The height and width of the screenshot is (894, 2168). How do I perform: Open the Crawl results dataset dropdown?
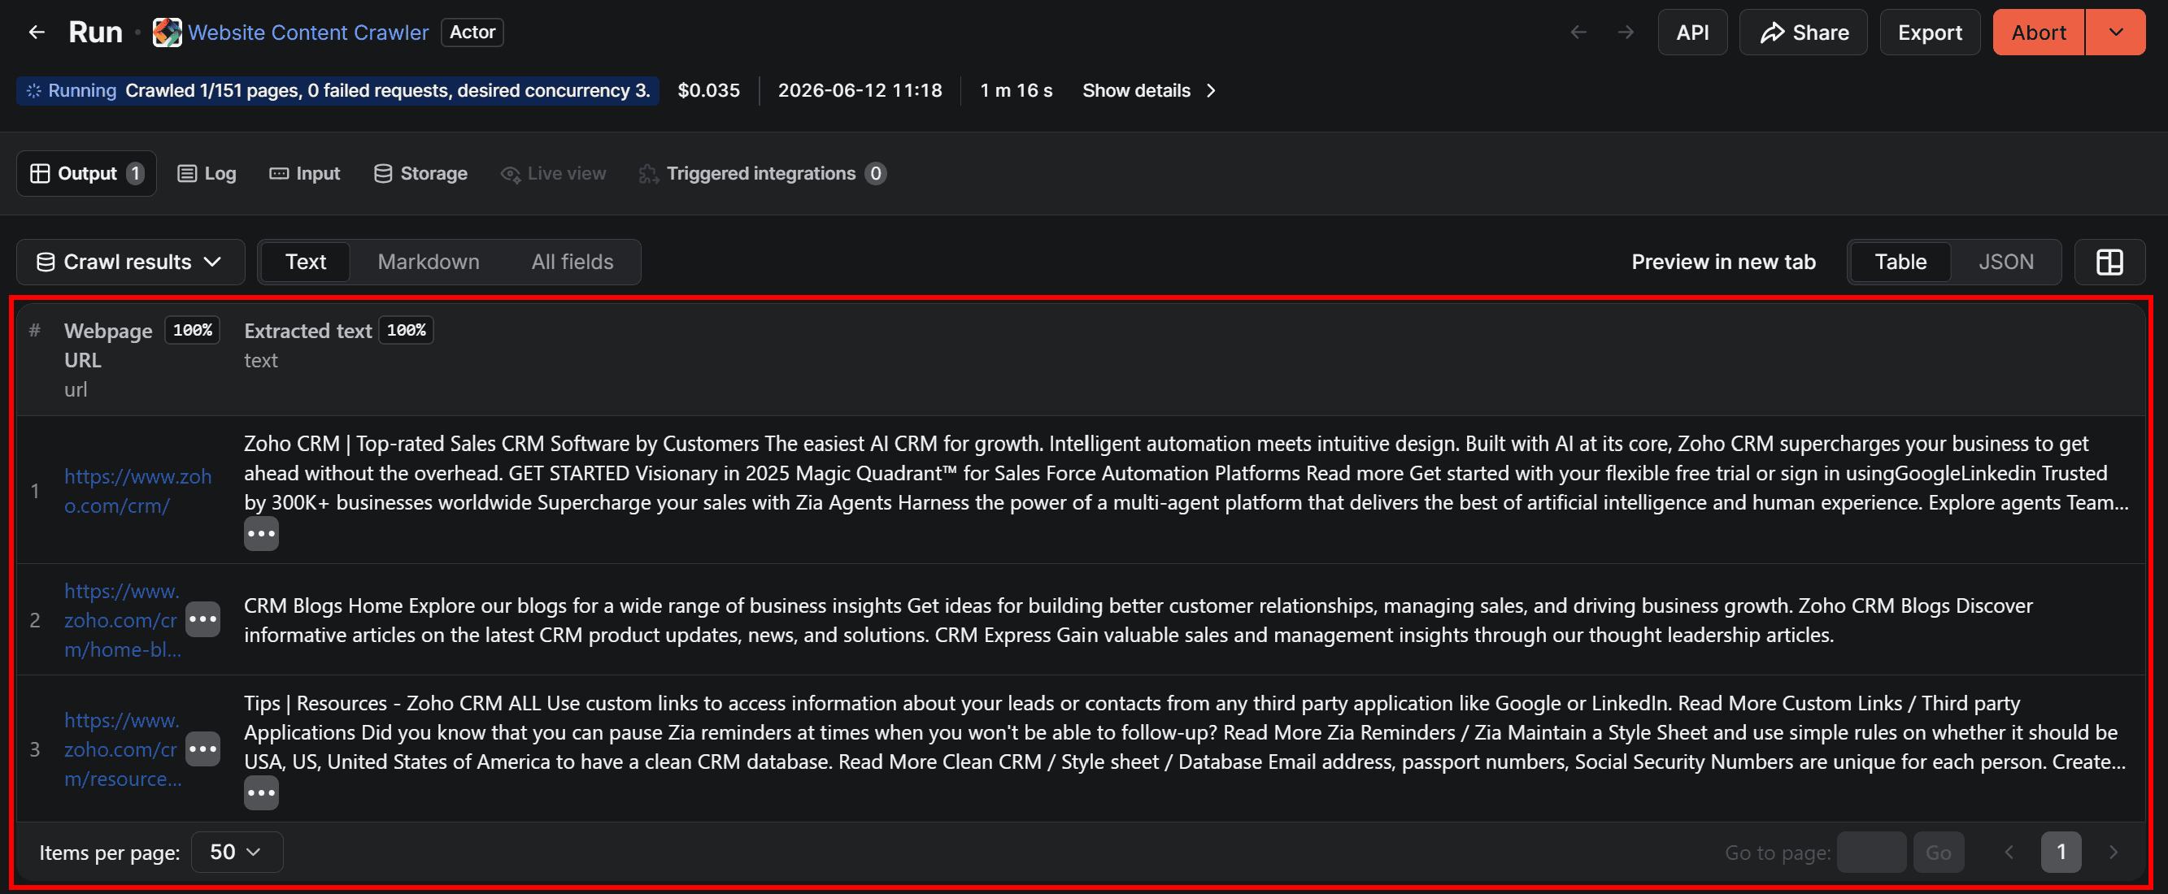tap(130, 262)
